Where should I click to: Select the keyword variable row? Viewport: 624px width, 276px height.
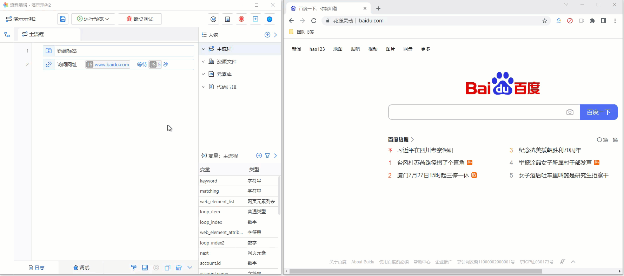[x=238, y=181]
